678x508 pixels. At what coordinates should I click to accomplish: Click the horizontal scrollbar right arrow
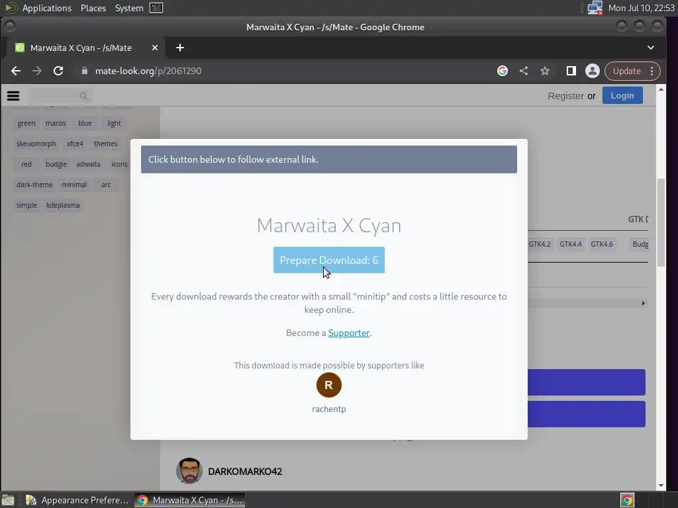644,303
